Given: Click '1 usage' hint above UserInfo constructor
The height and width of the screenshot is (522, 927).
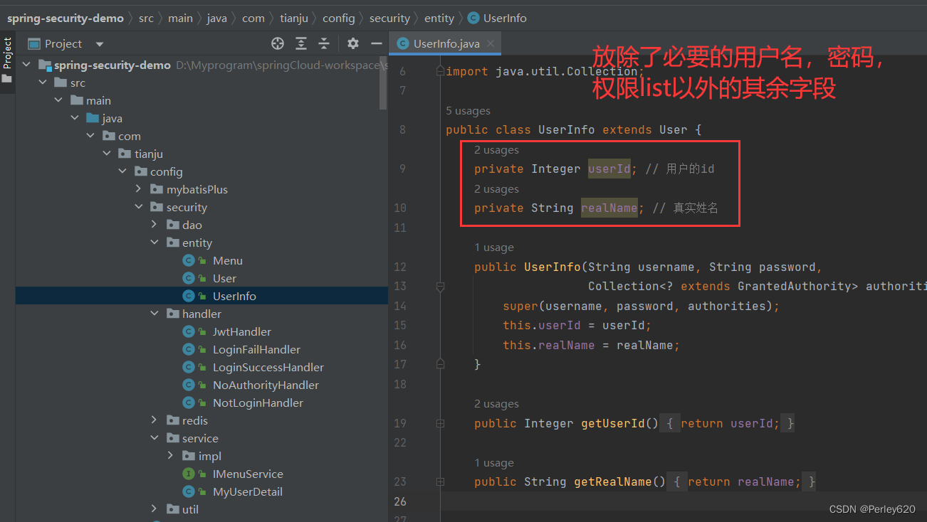Looking at the screenshot, I should [494, 247].
